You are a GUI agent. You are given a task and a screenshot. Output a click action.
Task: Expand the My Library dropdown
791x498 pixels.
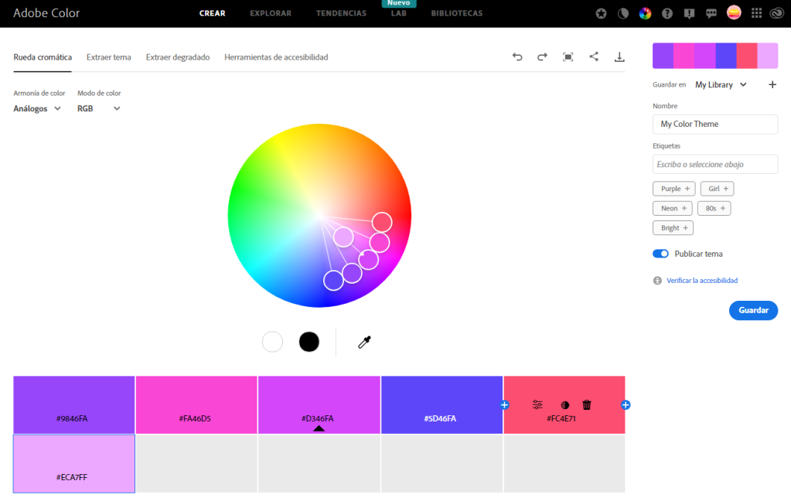(x=721, y=85)
